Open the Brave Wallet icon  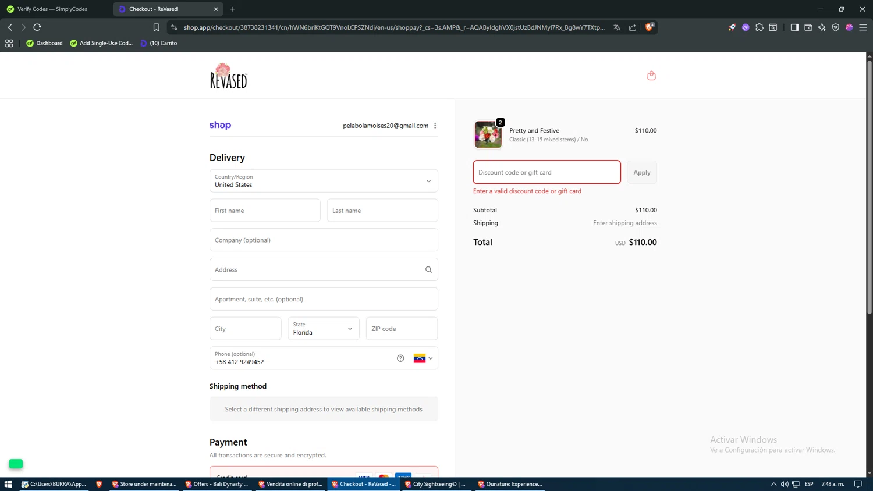(808, 27)
